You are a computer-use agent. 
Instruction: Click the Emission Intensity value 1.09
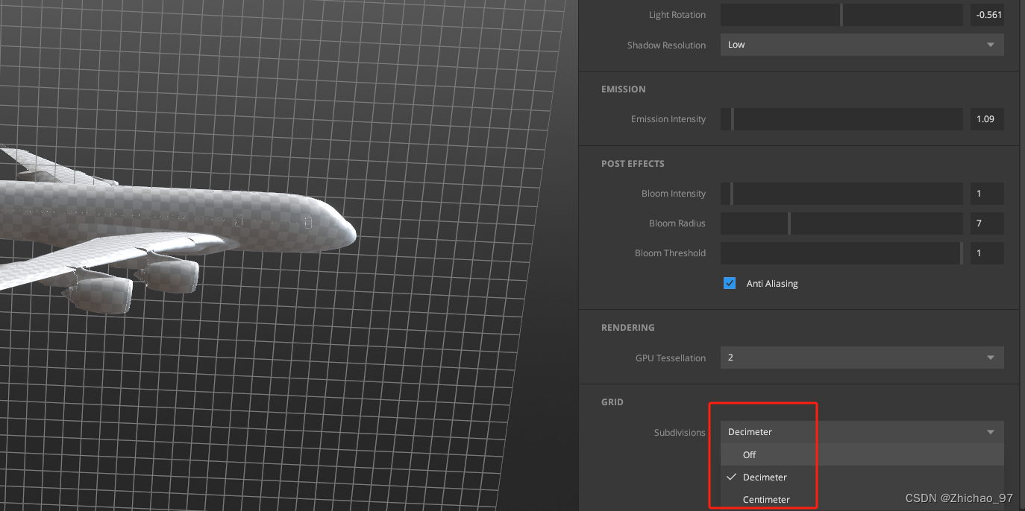coord(986,118)
